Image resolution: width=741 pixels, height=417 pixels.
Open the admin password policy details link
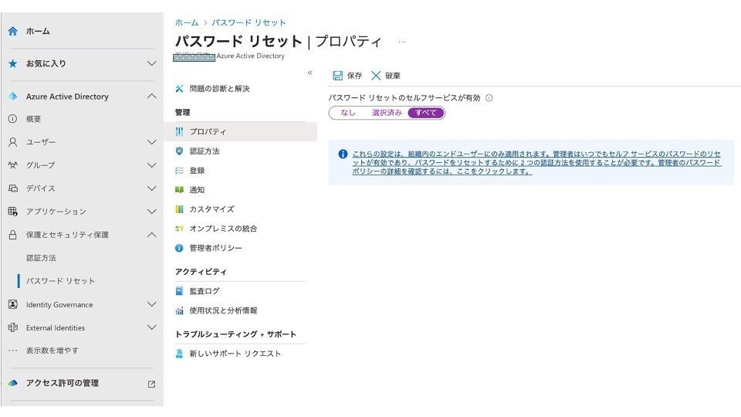[x=536, y=163]
